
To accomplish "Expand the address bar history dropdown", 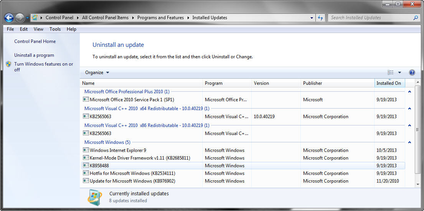I will [x=312, y=18].
